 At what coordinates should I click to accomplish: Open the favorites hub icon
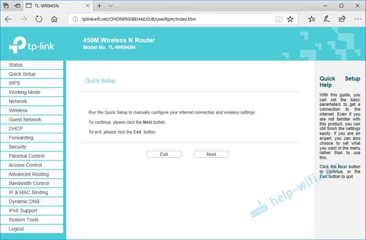(312, 19)
